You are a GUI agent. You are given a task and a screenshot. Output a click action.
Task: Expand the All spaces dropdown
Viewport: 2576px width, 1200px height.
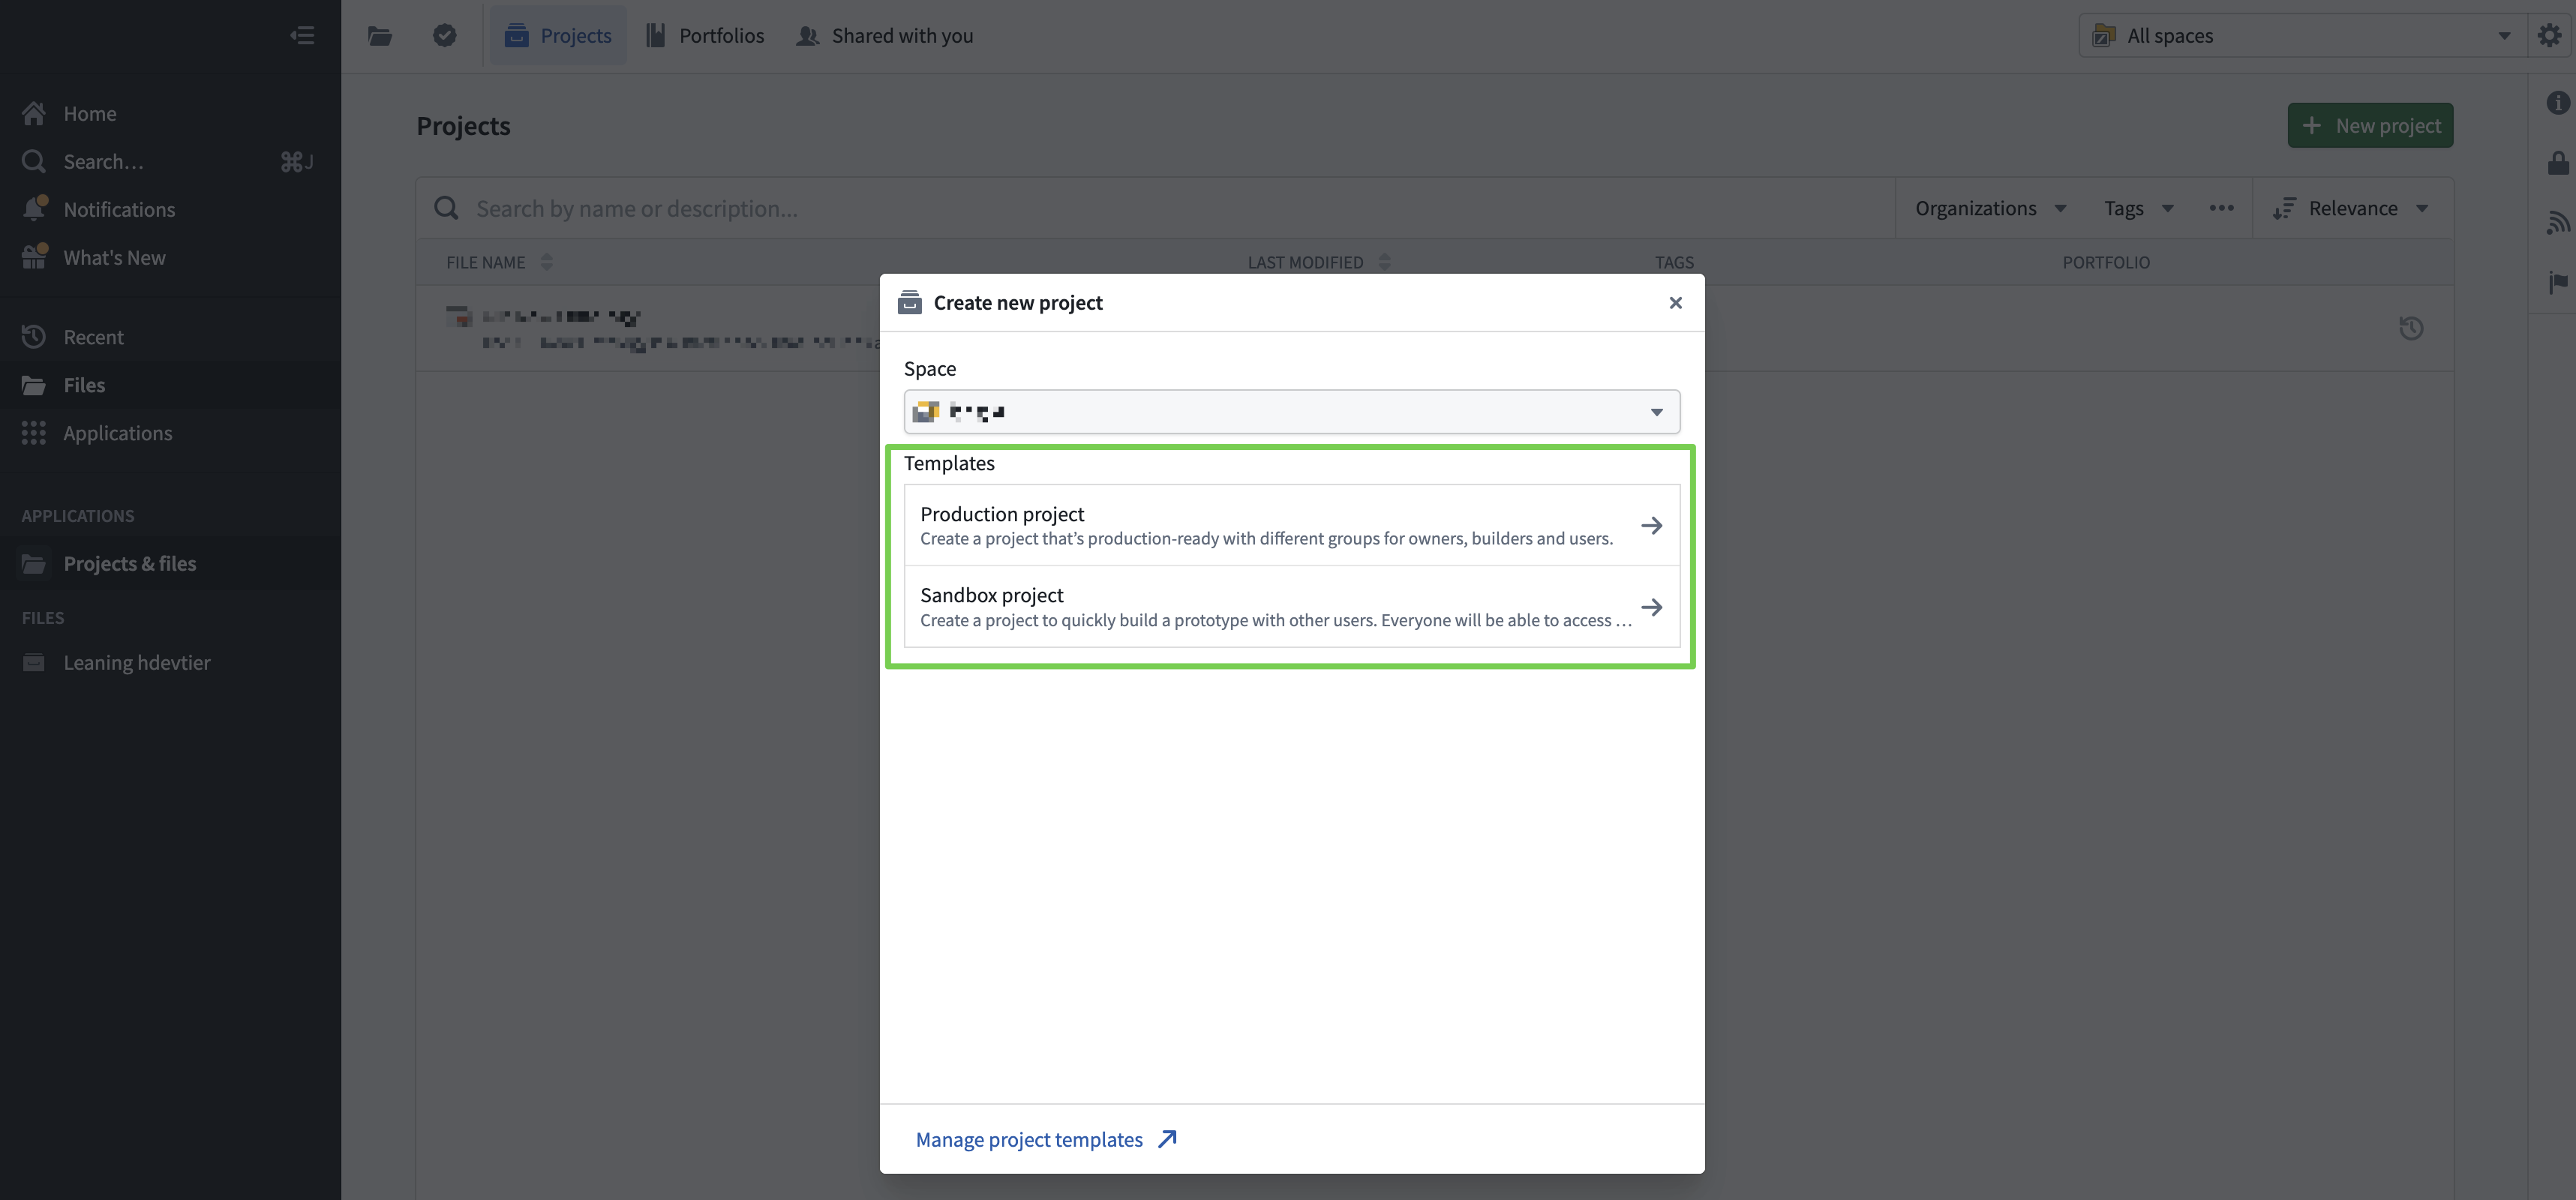pyautogui.click(x=2300, y=36)
